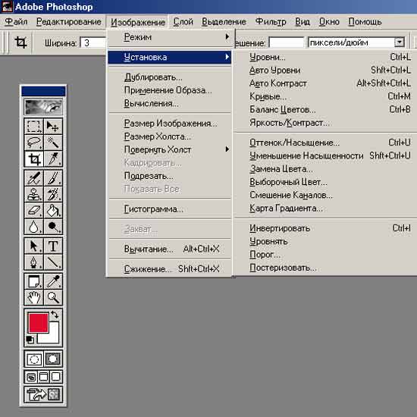Screen dimensions: 417x417
Task: Click Размер Изображения menu entry
Action: (170, 124)
